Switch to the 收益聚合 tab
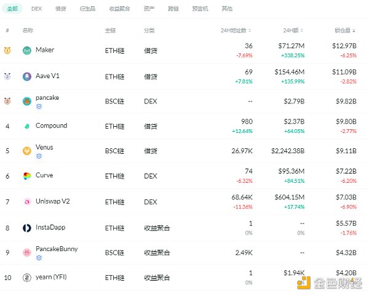Image resolution: width=369 pixels, height=296 pixels. coord(119,9)
